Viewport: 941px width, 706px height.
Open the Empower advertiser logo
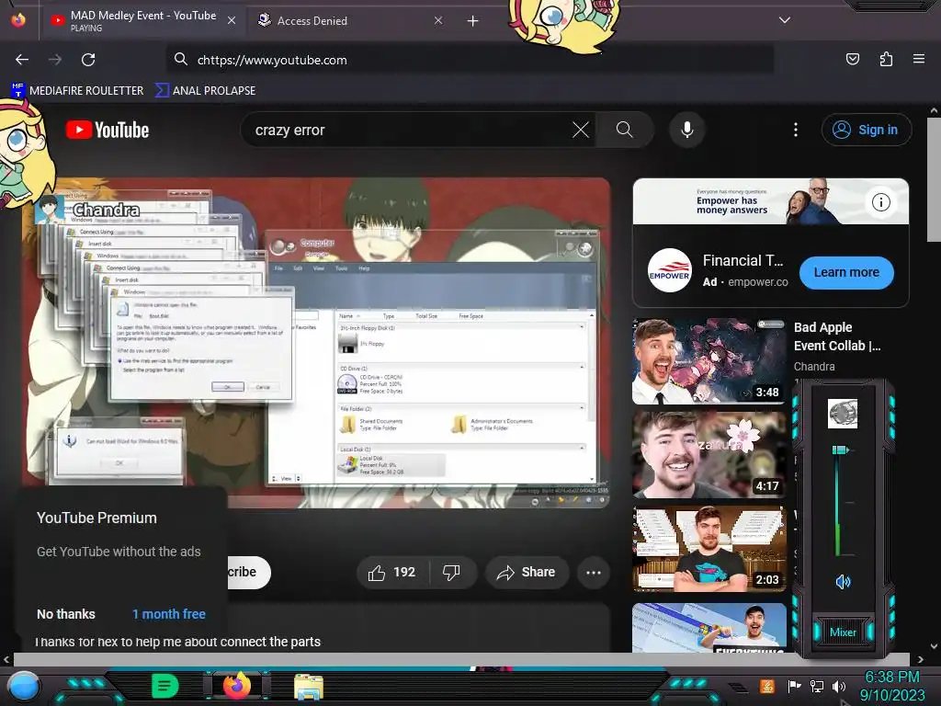tap(669, 271)
